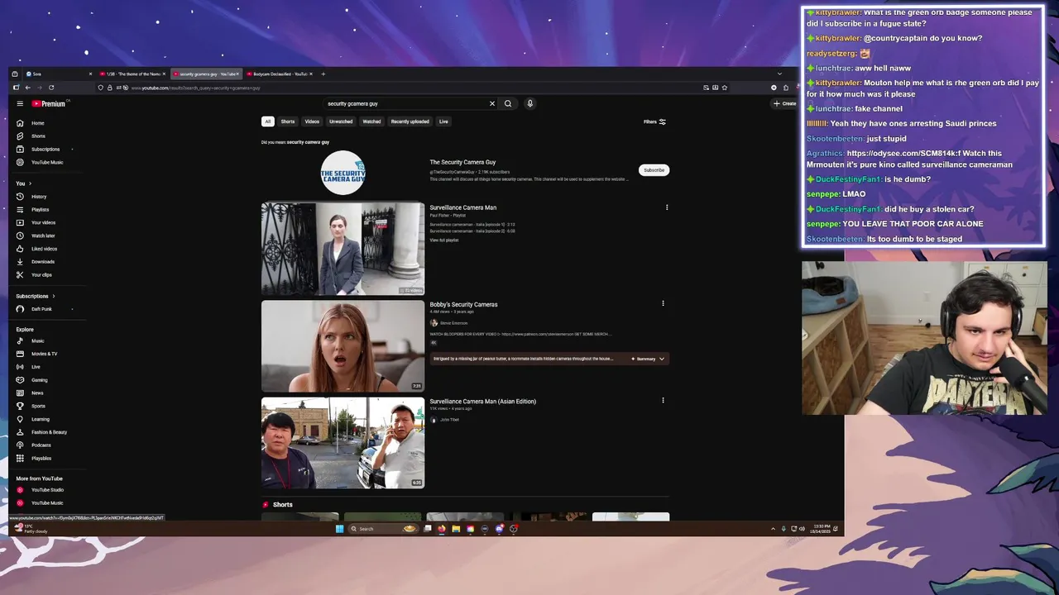Image resolution: width=1059 pixels, height=595 pixels.
Task: Open Downloads in sidebar
Action: click(42, 262)
